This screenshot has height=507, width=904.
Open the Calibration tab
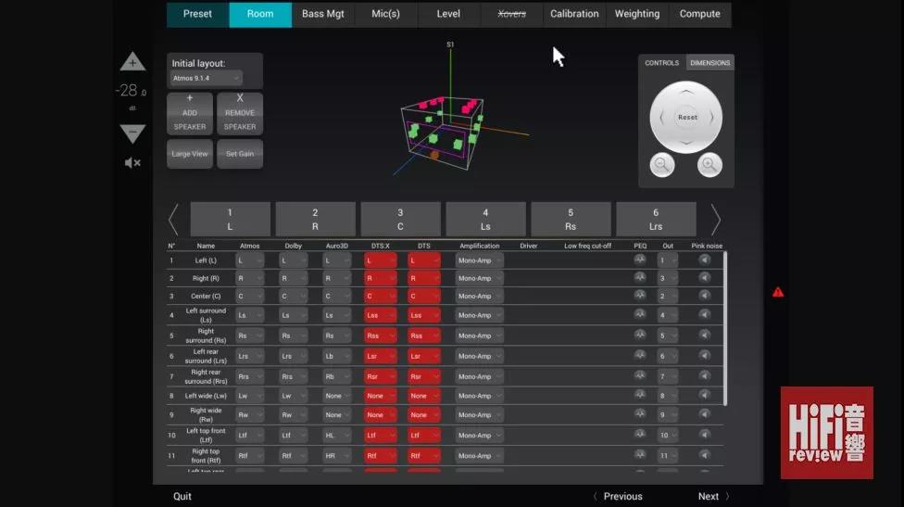(x=574, y=14)
